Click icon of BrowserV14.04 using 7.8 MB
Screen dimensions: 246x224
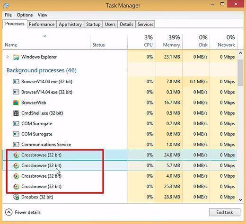pos(16,82)
